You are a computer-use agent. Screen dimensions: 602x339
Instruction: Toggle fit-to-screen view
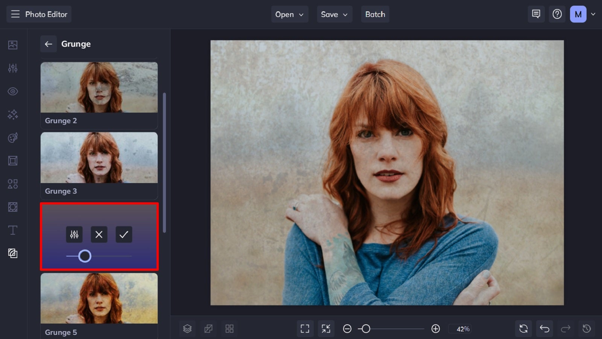326,328
